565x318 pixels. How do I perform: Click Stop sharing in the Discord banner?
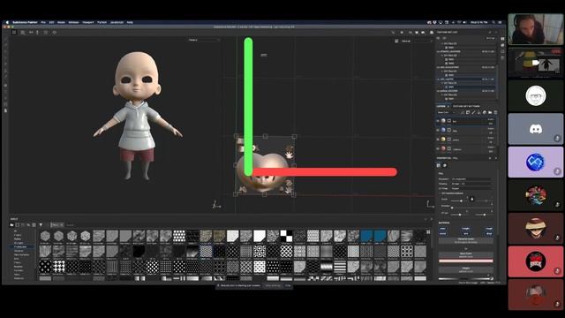tap(273, 285)
